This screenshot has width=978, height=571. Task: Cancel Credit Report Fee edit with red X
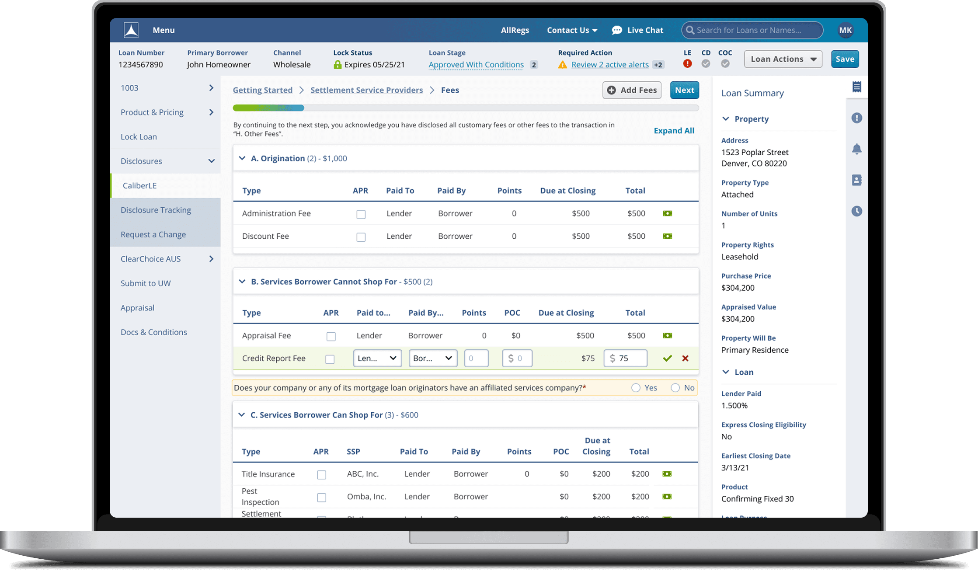click(685, 359)
